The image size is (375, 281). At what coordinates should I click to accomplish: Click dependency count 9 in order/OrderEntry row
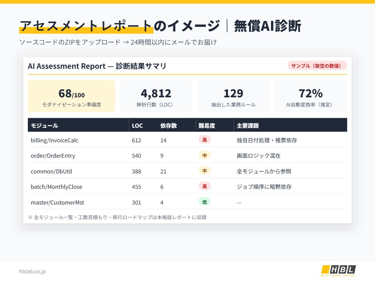[x=162, y=156]
